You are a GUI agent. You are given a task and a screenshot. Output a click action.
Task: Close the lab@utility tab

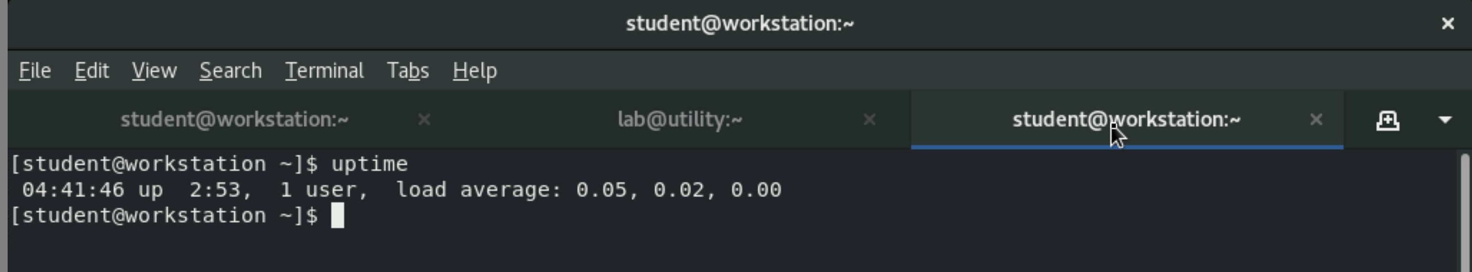tap(869, 119)
